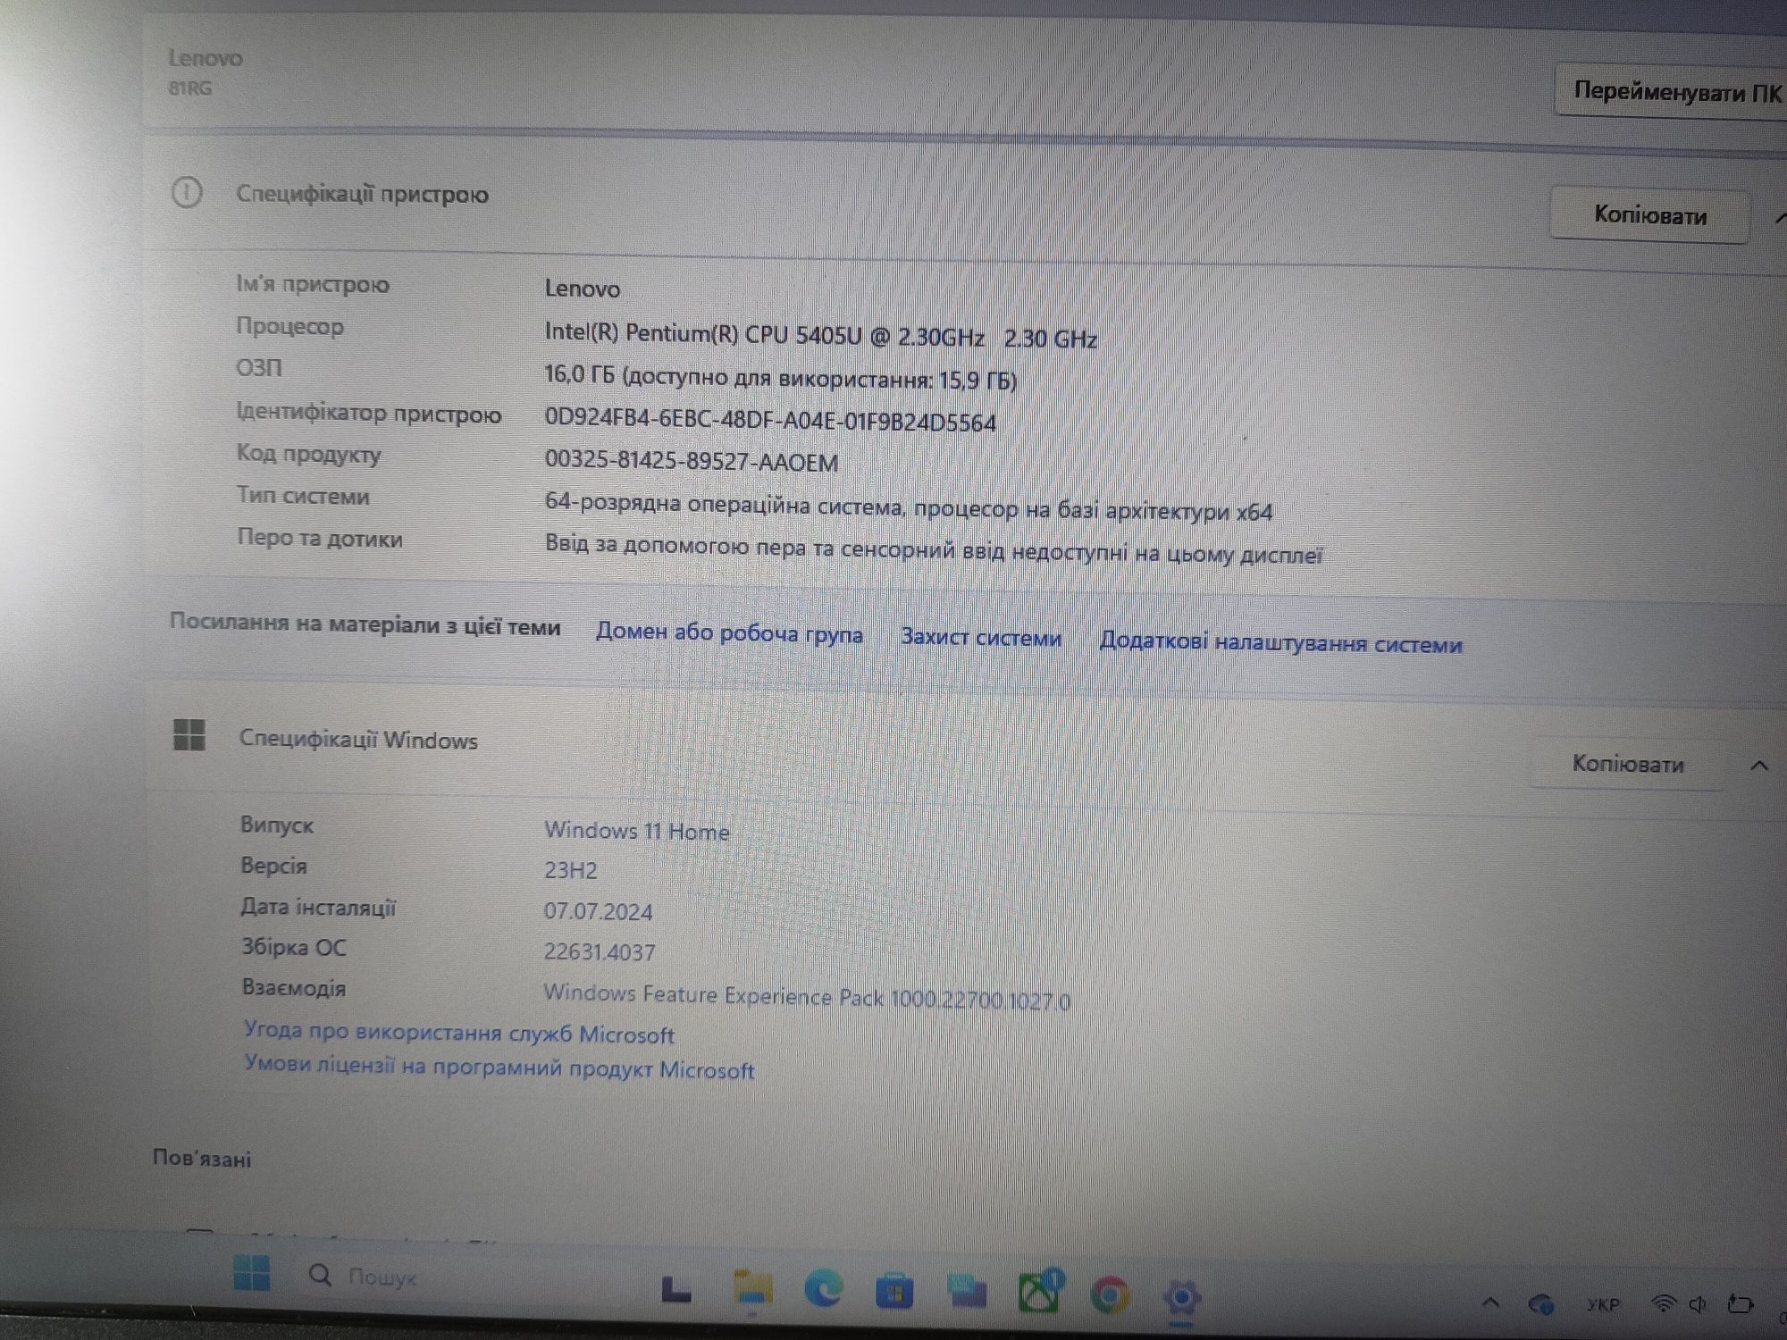Viewport: 1787px width, 1340px height.
Task: Click the battery status tray icon
Action: pos(1740,1304)
